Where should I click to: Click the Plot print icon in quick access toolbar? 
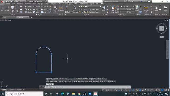(x=17, y=1)
